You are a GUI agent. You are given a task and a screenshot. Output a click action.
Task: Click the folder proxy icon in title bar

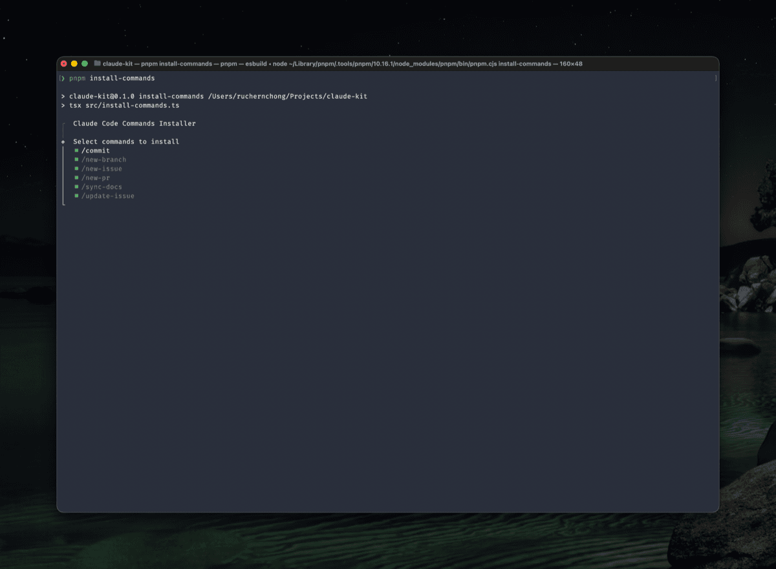[97, 63]
